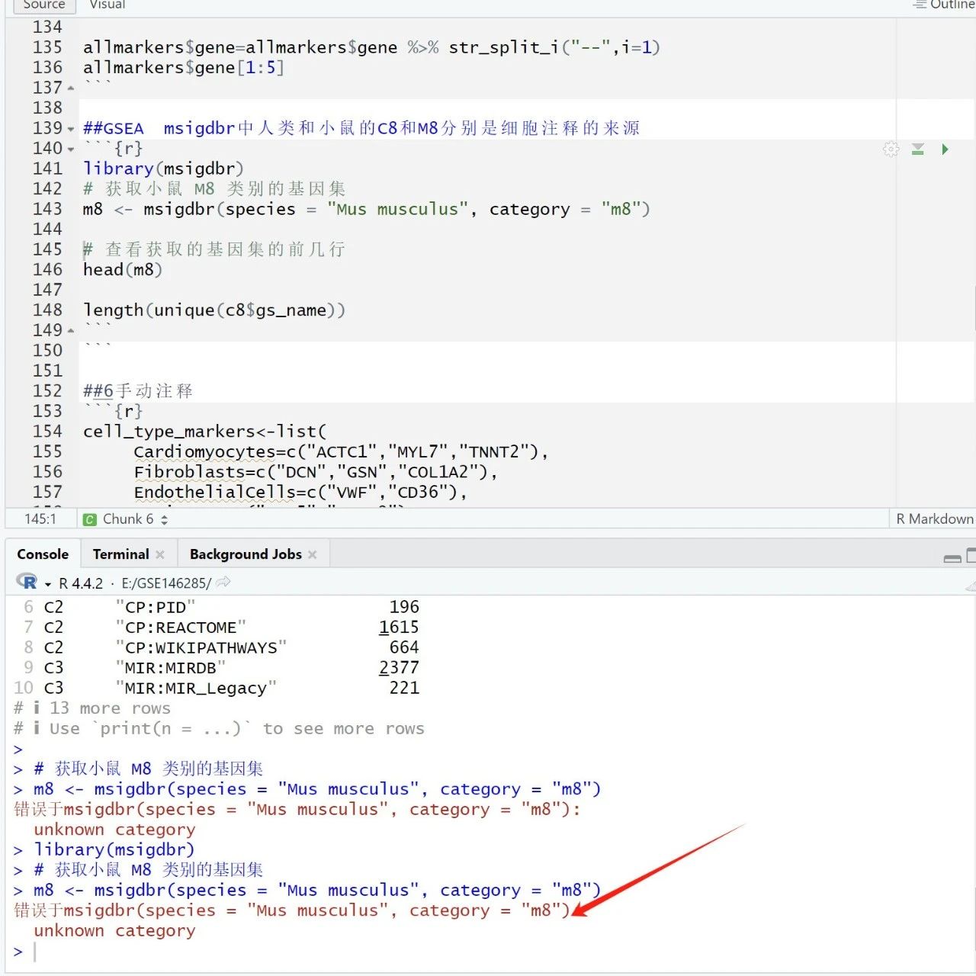Click value 1615 in console output

coord(399,628)
